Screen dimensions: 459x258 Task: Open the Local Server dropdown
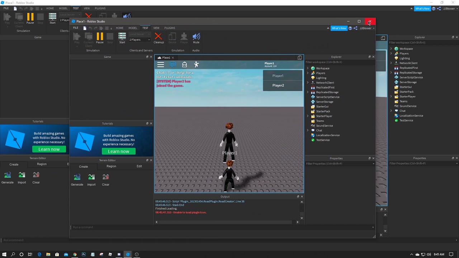point(140,34)
